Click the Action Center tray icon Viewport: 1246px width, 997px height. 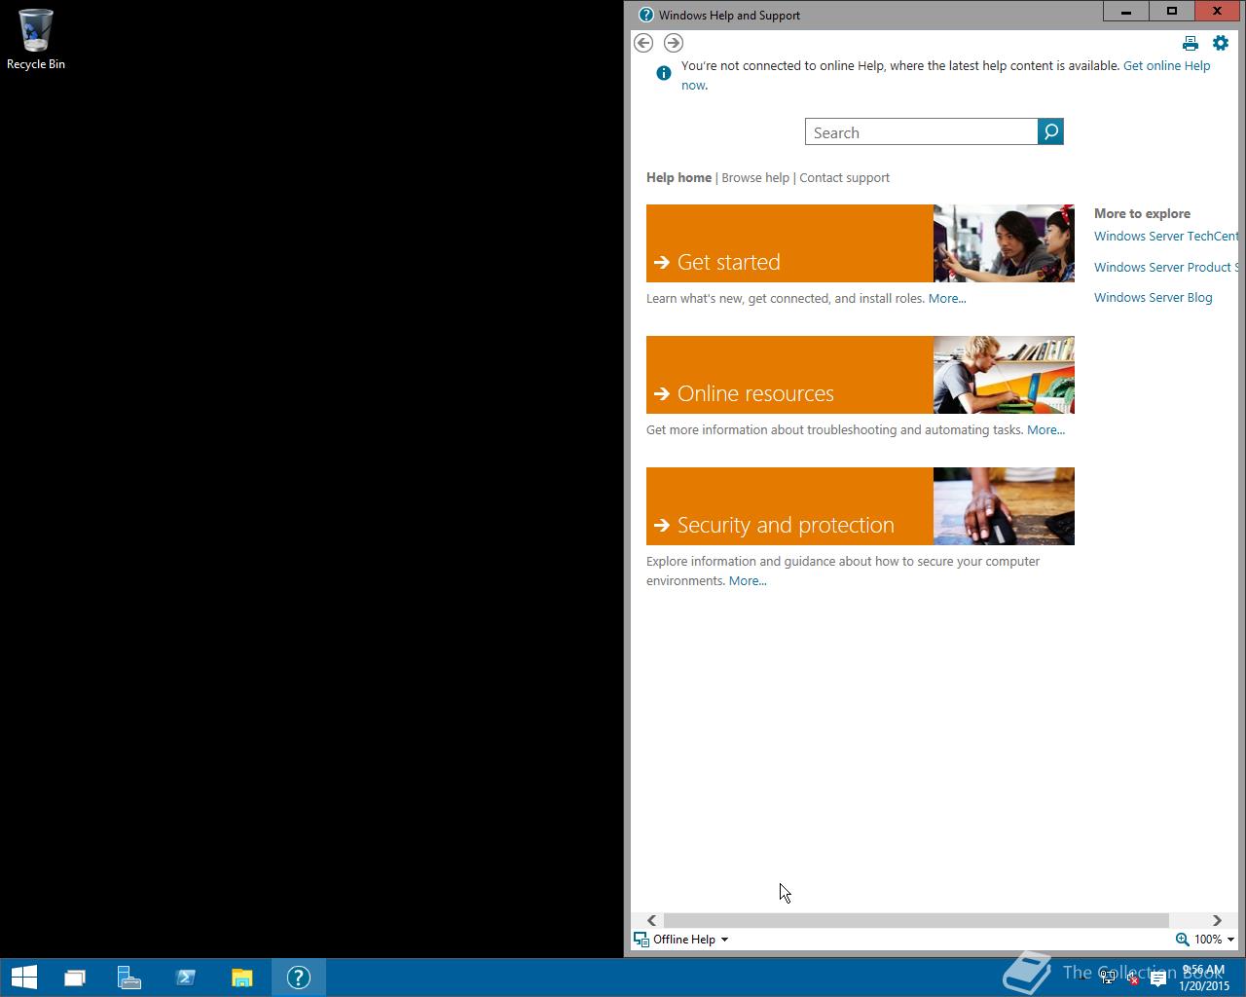pos(1157,979)
